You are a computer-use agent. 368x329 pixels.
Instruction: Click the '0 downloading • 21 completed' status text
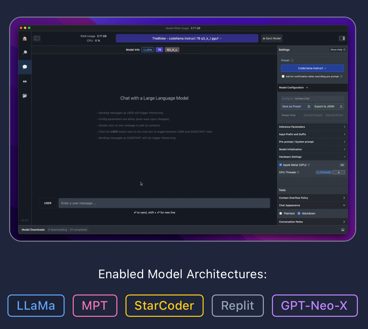[x=68, y=230]
